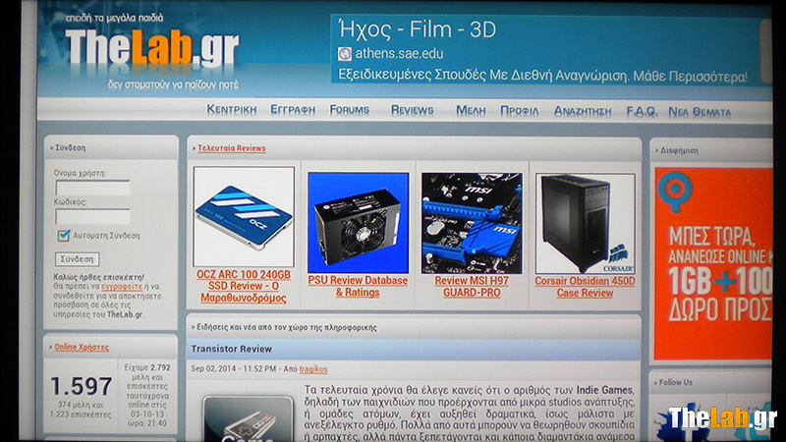
Task: Click the Follow Us panel header
Action: pos(710,382)
